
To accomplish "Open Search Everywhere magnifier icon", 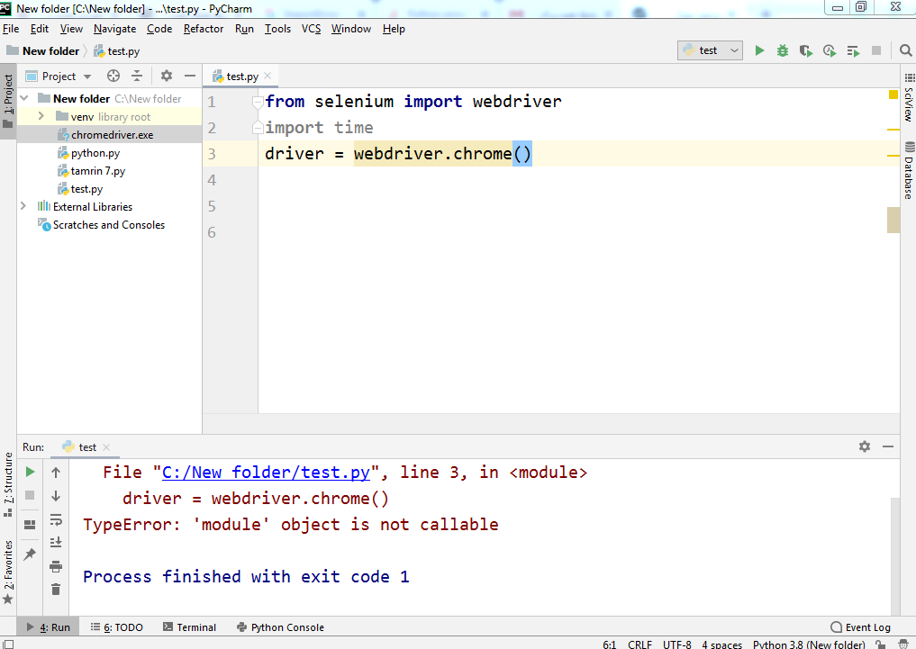I will click(x=905, y=51).
